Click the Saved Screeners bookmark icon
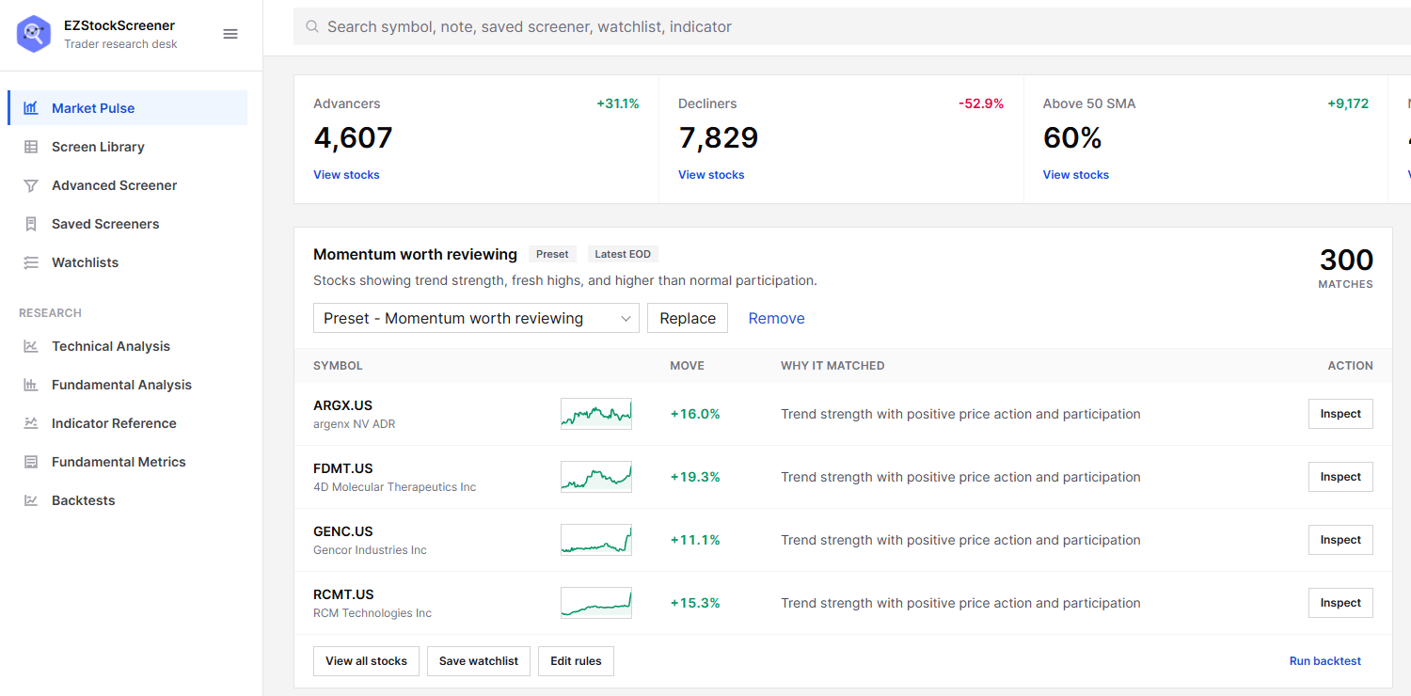The height and width of the screenshot is (696, 1411). [31, 224]
